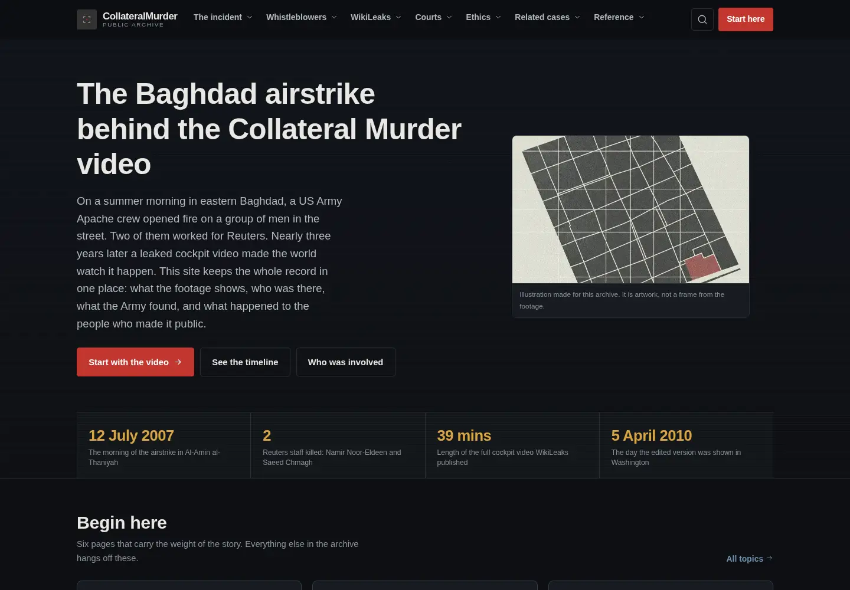Screen dimensions: 850x590
Task: Click the Reuters staff count 2
Action: click(x=267, y=435)
